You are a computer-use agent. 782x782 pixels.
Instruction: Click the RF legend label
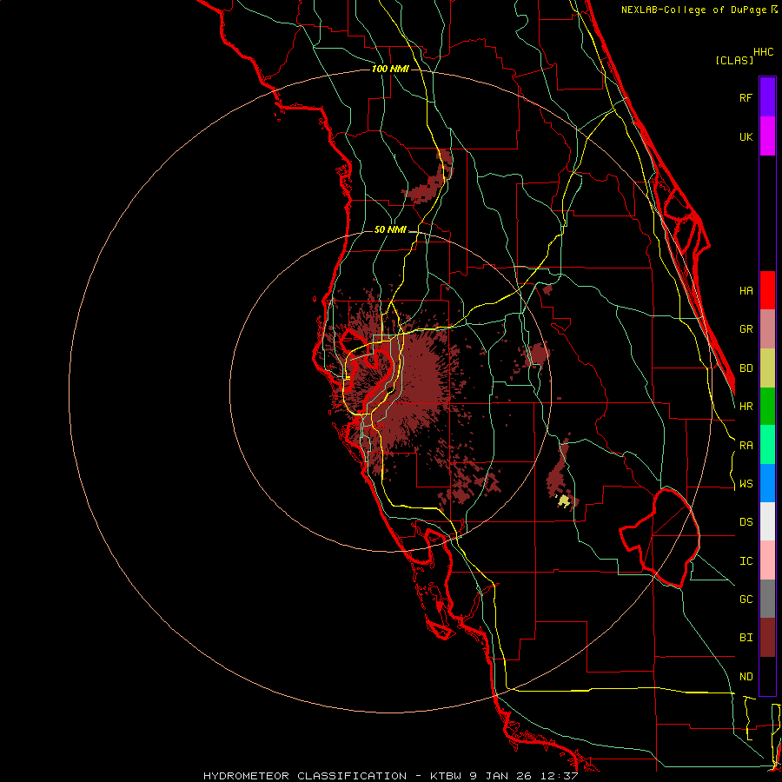(746, 97)
